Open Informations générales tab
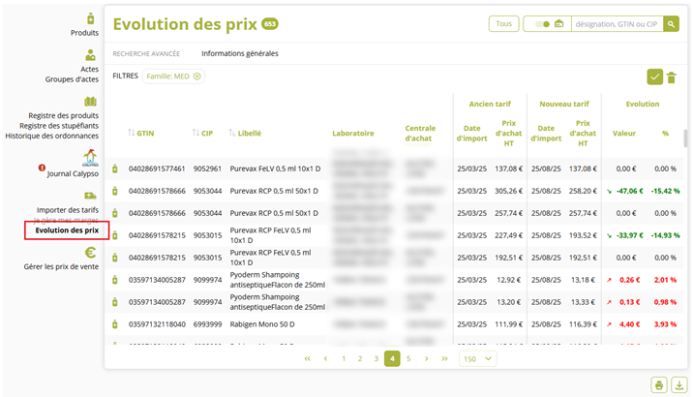This screenshot has width=694, height=397. pyautogui.click(x=240, y=53)
